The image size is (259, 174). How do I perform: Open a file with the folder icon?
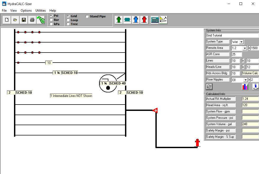tap(15, 20)
